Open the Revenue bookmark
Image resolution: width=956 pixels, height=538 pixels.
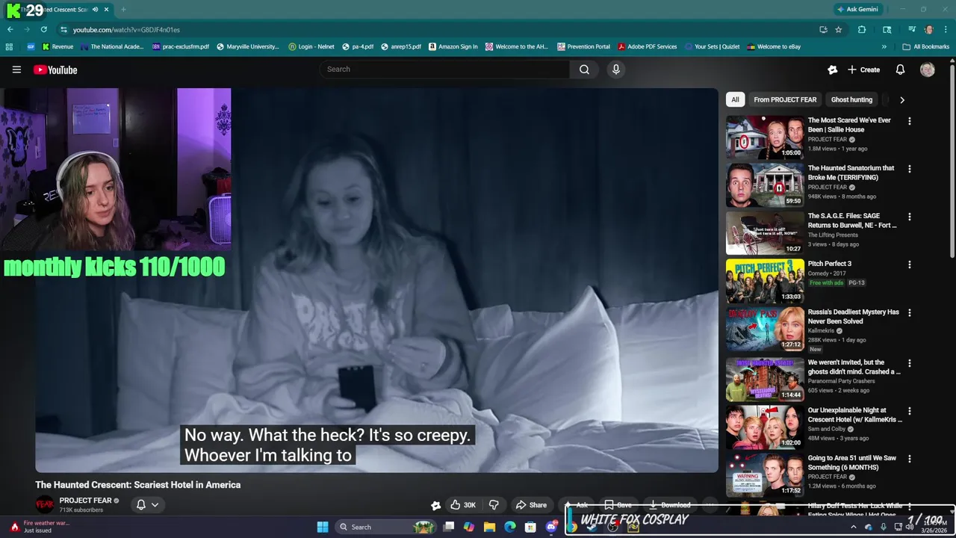tap(58, 46)
